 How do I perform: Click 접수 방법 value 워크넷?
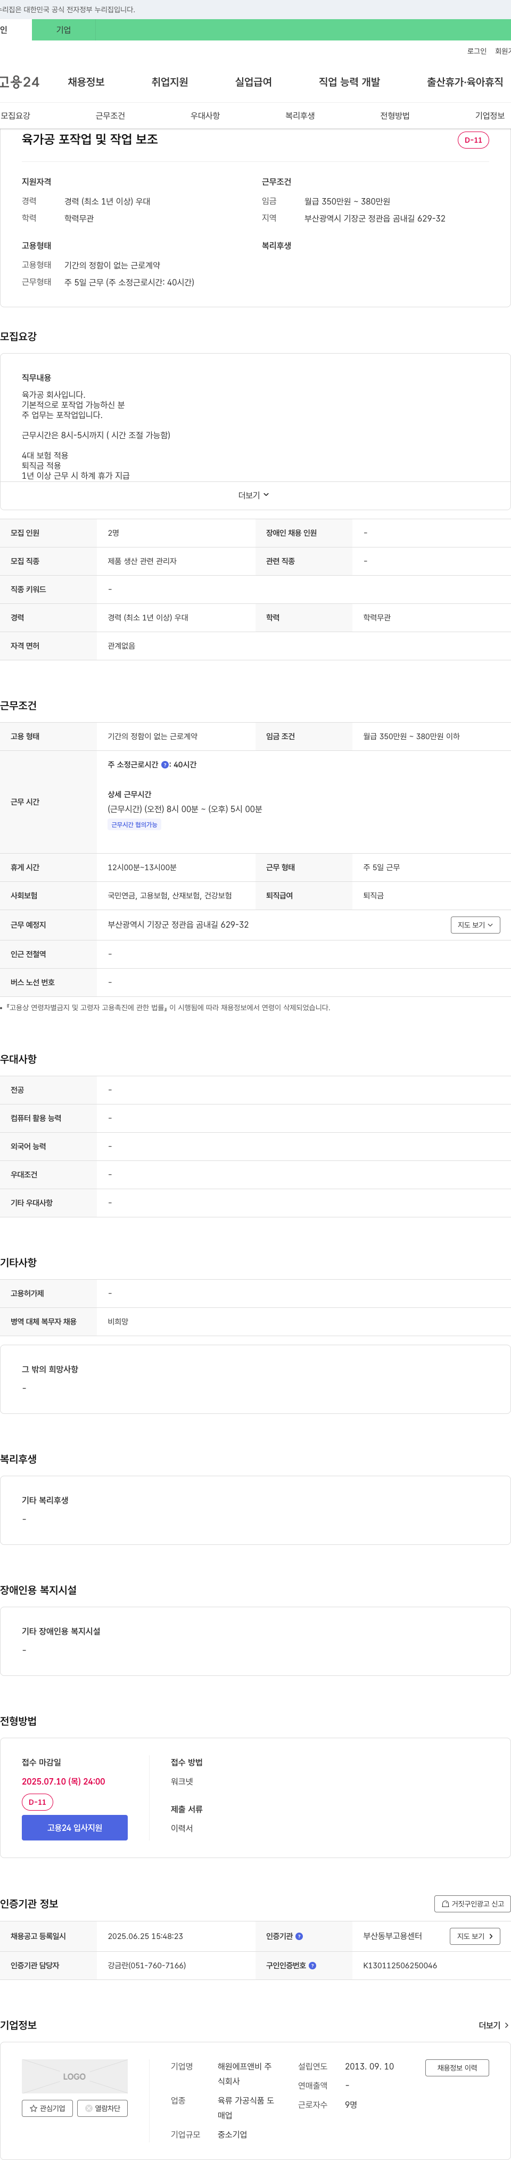tap(182, 1781)
